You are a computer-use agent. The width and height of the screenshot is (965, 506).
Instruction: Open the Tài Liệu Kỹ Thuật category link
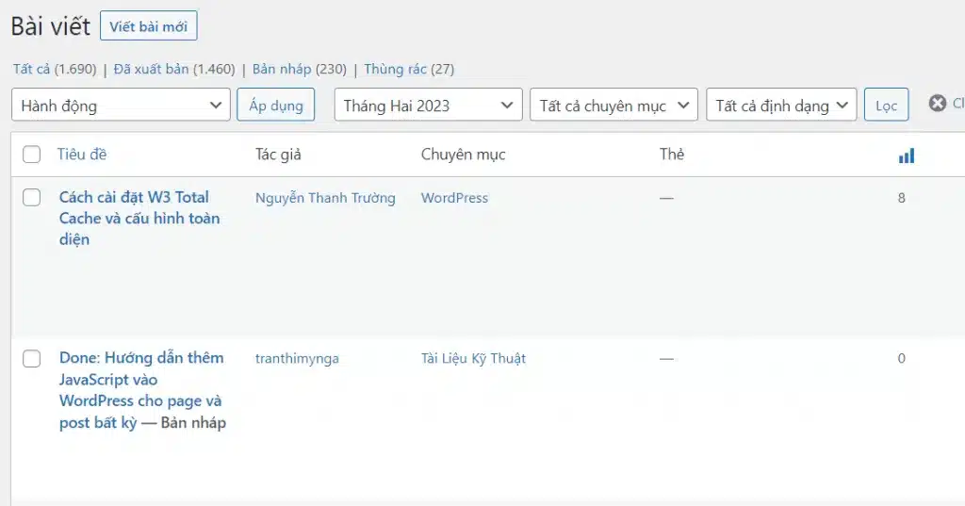[473, 358]
